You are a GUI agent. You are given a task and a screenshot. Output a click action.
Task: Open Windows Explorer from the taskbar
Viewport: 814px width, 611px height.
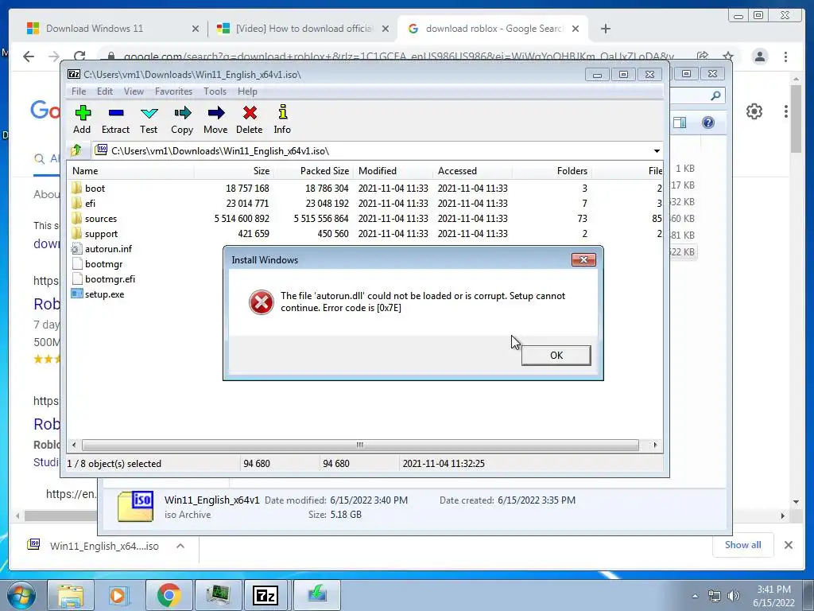pyautogui.click(x=71, y=595)
